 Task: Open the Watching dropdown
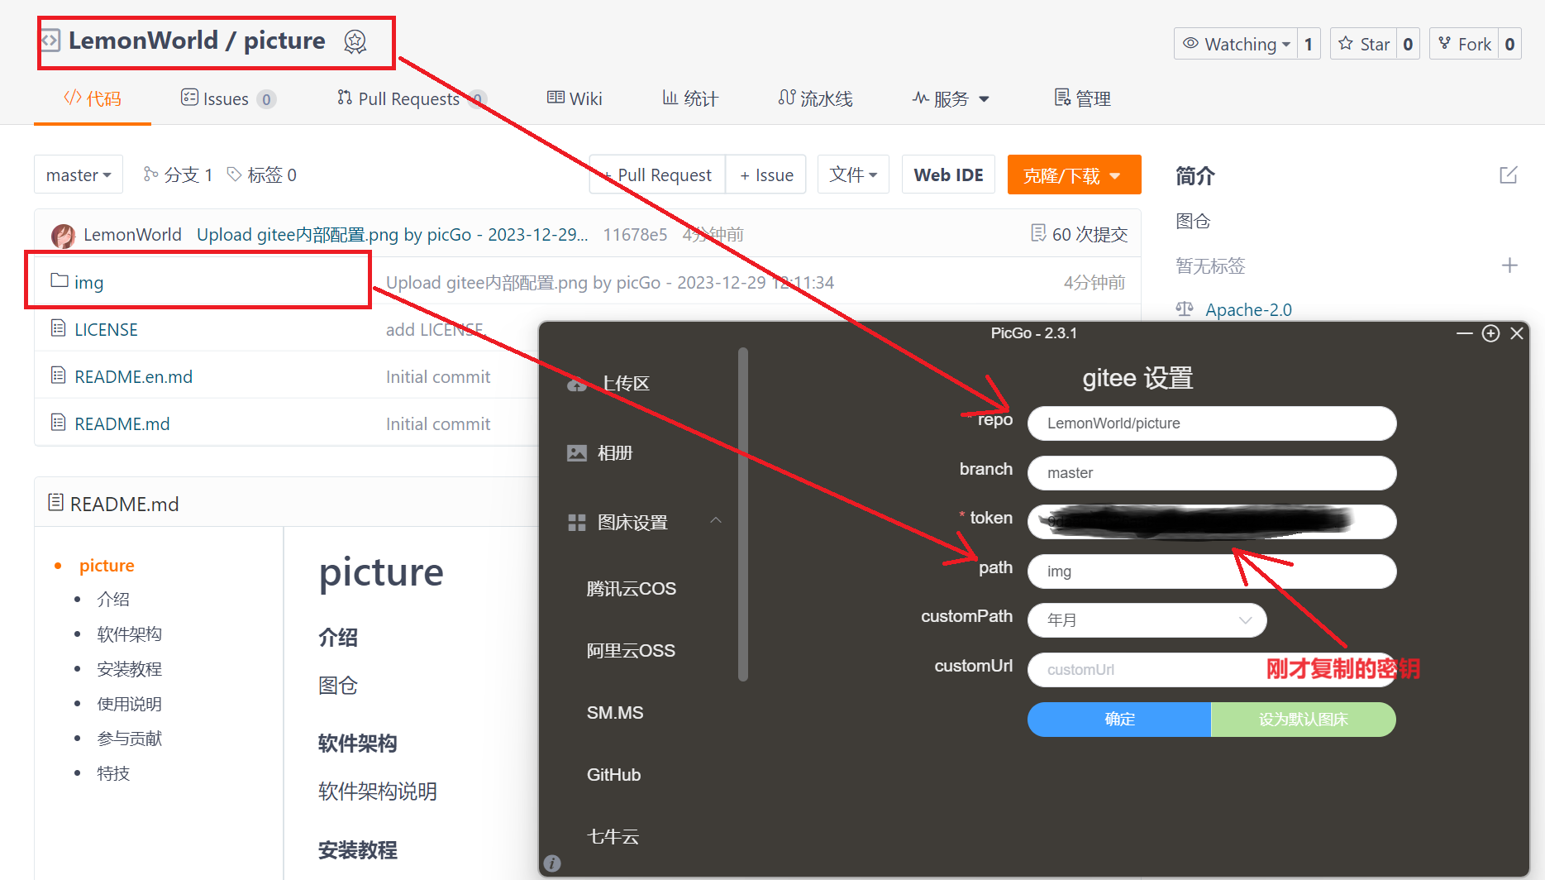1236,44
